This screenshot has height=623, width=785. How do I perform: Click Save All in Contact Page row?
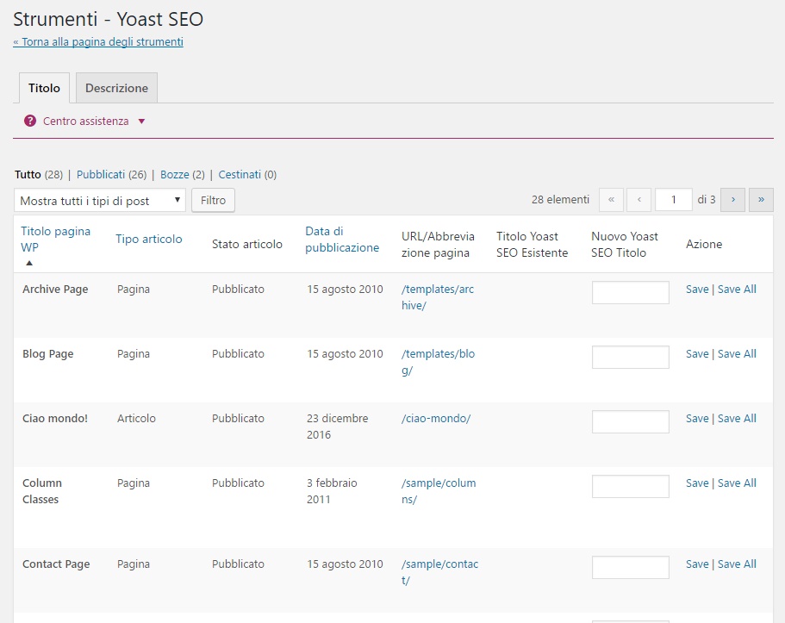pyautogui.click(x=737, y=564)
